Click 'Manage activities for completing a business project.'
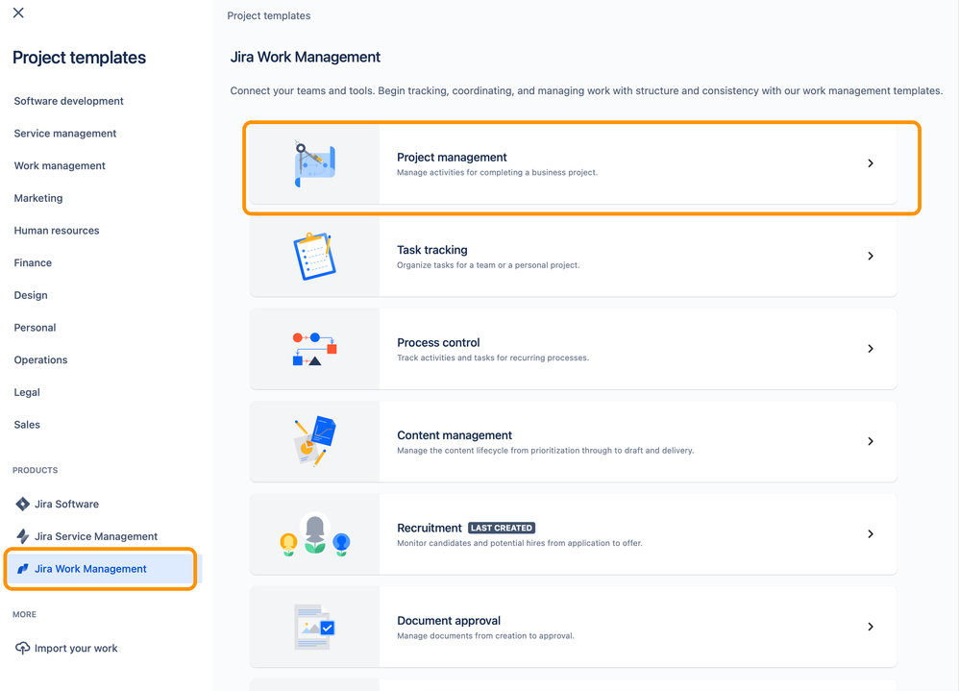The width and height of the screenshot is (959, 691). click(497, 172)
